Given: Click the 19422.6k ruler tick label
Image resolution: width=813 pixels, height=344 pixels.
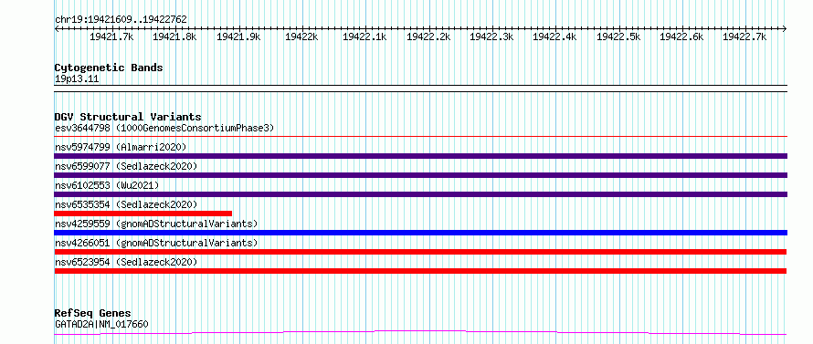Looking at the screenshot, I should [681, 36].
